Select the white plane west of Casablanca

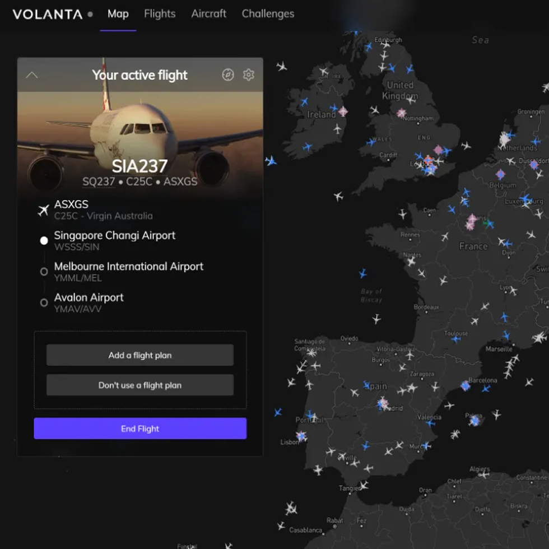click(x=281, y=525)
